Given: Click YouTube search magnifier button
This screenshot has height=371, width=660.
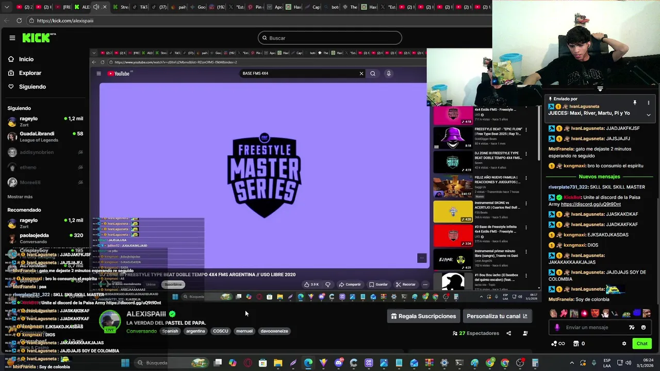Looking at the screenshot, I should (373, 73).
